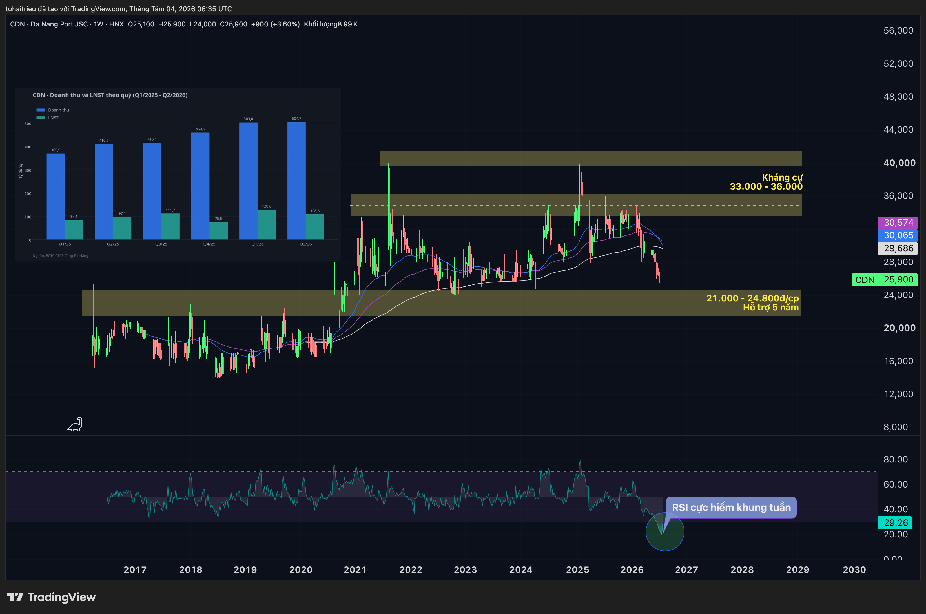Viewport: 926px width, 614px height.
Task: Click the Q1/25 revenue bar labeled 369,9
Action: click(x=56, y=196)
